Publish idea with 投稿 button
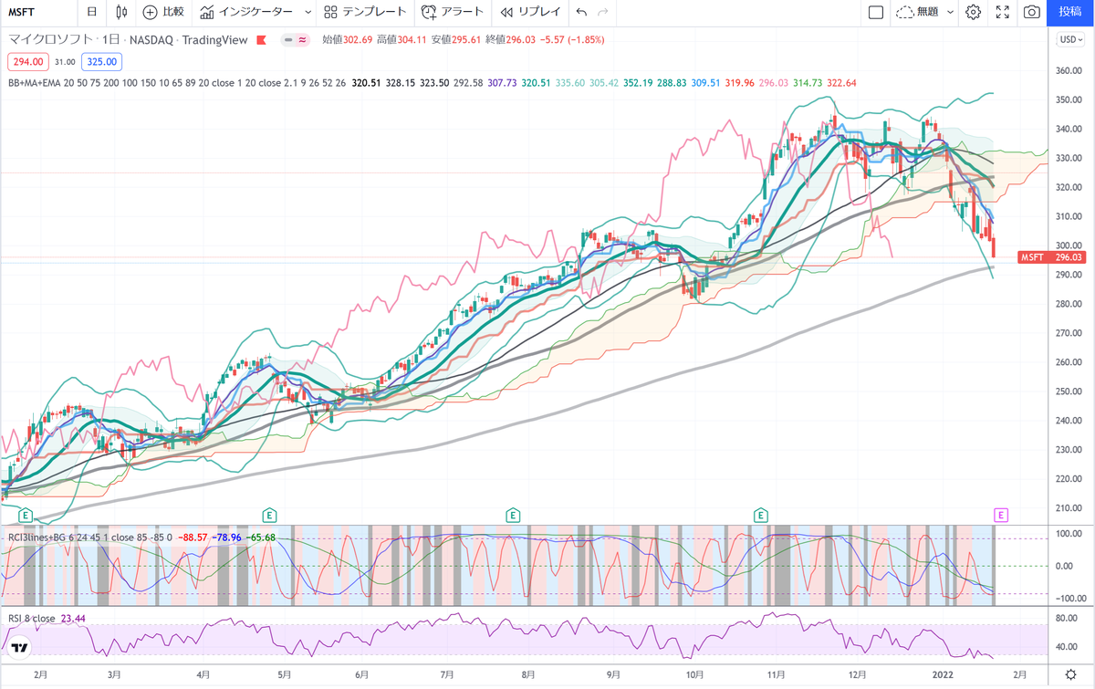 [1070, 12]
